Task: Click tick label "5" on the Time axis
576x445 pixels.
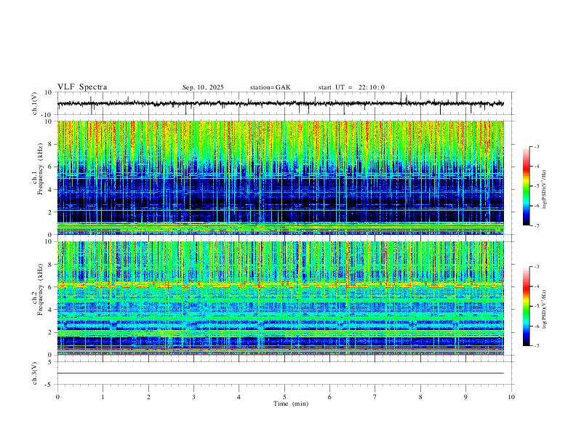Action: (284, 397)
